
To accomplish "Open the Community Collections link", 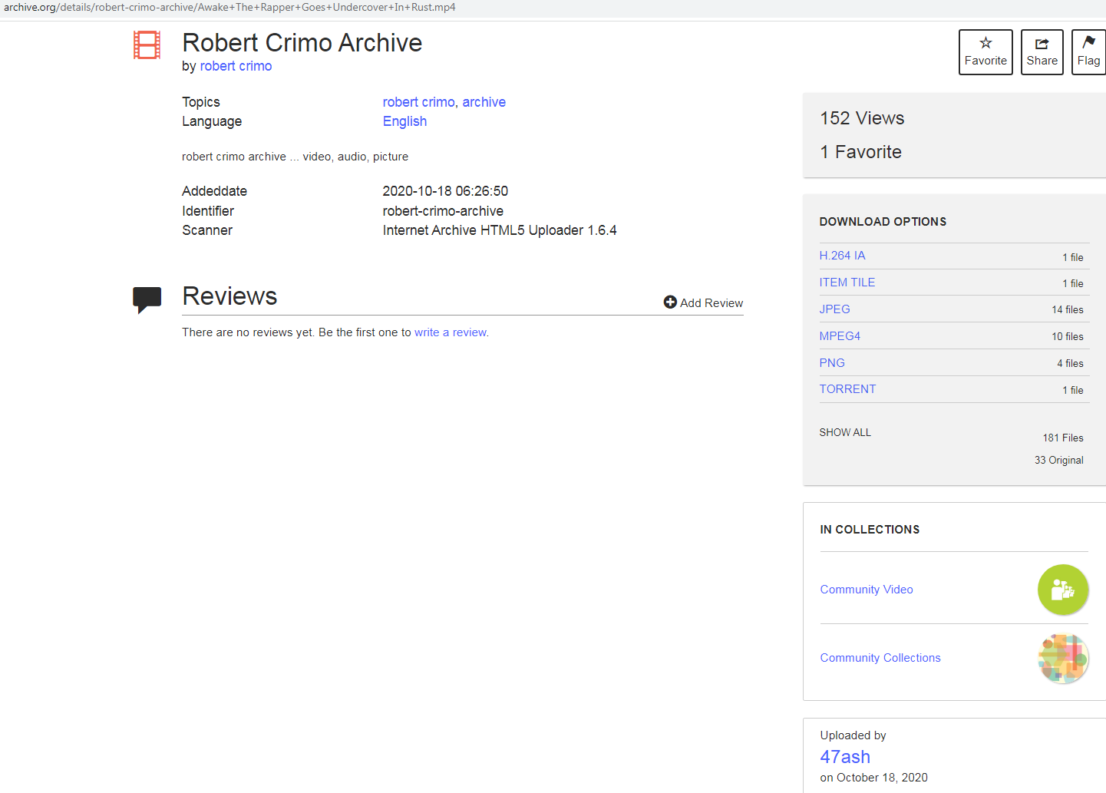I will point(880,658).
